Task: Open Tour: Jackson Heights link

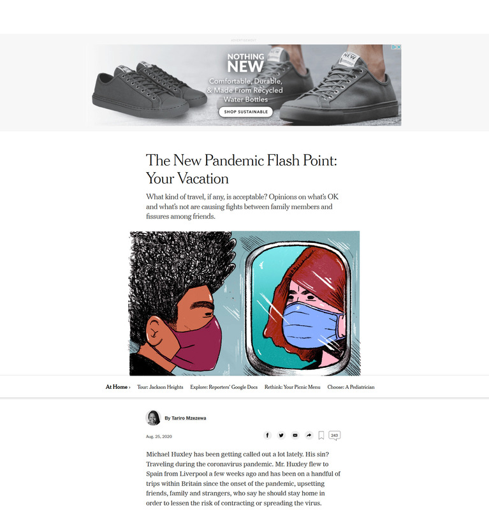Action: pyautogui.click(x=160, y=387)
